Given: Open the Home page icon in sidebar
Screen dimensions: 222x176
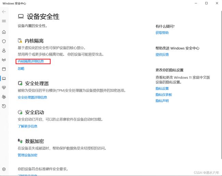Looking at the screenshot, I should (x=4, y=32).
